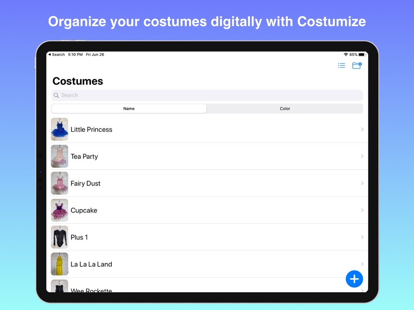View the La La La Land yellow dress thumbnail
Viewport: 414px width, 310px height.
60,264
